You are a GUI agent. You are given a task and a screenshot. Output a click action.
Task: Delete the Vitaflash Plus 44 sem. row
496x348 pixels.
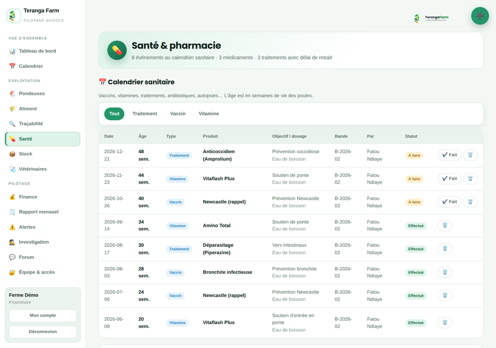click(470, 179)
